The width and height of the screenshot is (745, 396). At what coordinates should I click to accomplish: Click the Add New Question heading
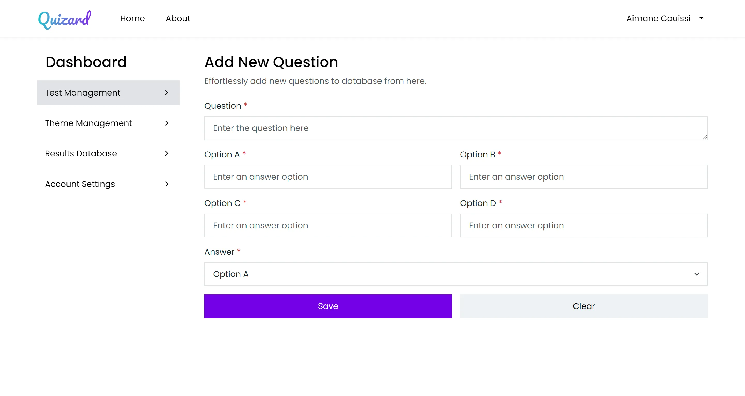271,62
